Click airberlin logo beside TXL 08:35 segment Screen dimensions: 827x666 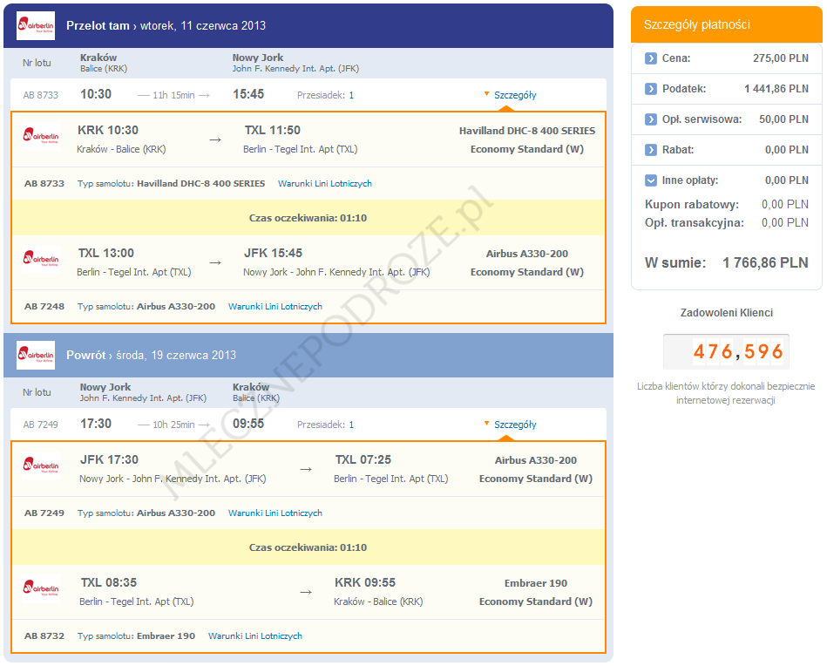coord(41,590)
